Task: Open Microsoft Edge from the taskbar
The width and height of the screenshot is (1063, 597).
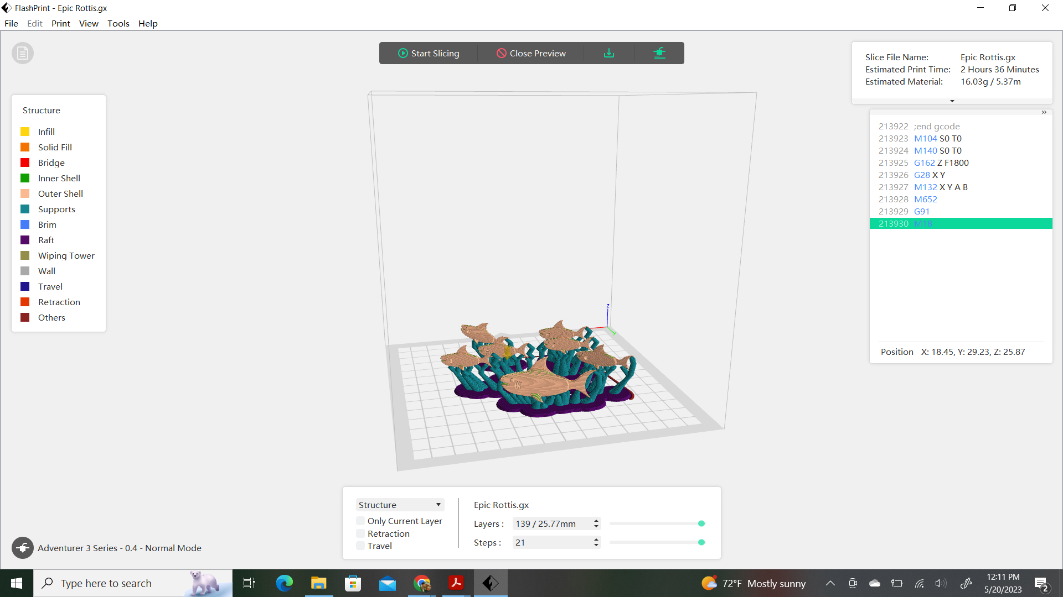Action: point(285,583)
